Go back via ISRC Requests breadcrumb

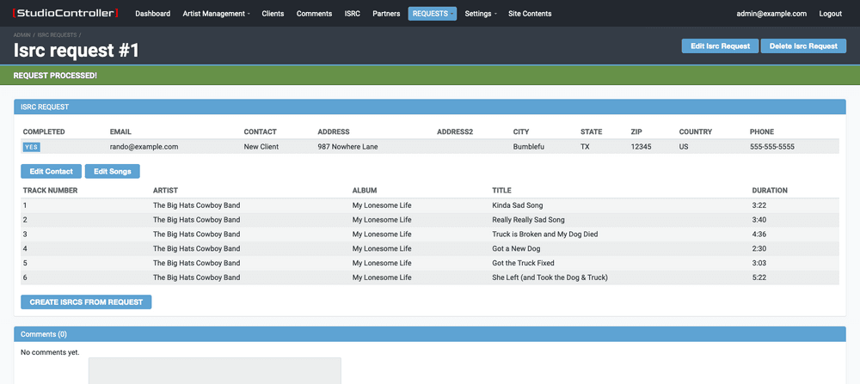tap(57, 34)
